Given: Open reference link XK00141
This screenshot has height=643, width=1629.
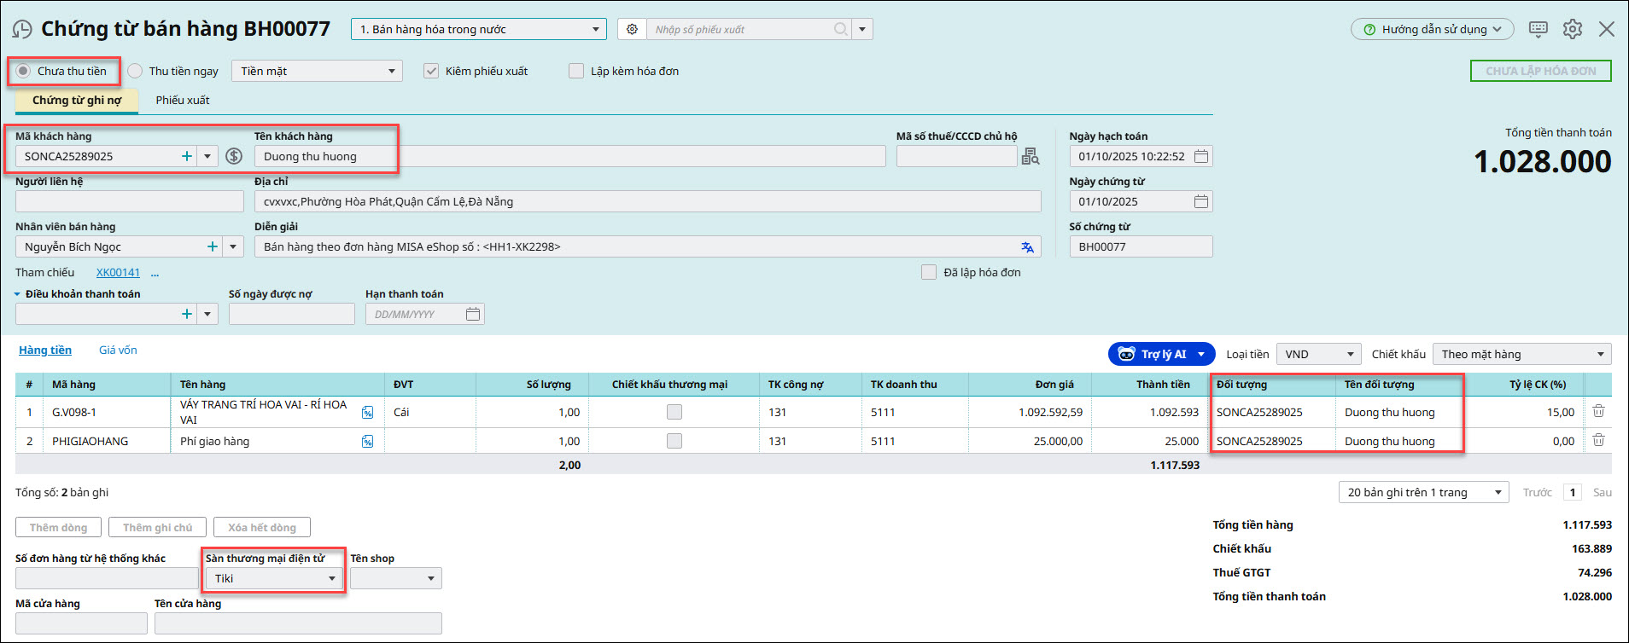Looking at the screenshot, I should point(118,273).
